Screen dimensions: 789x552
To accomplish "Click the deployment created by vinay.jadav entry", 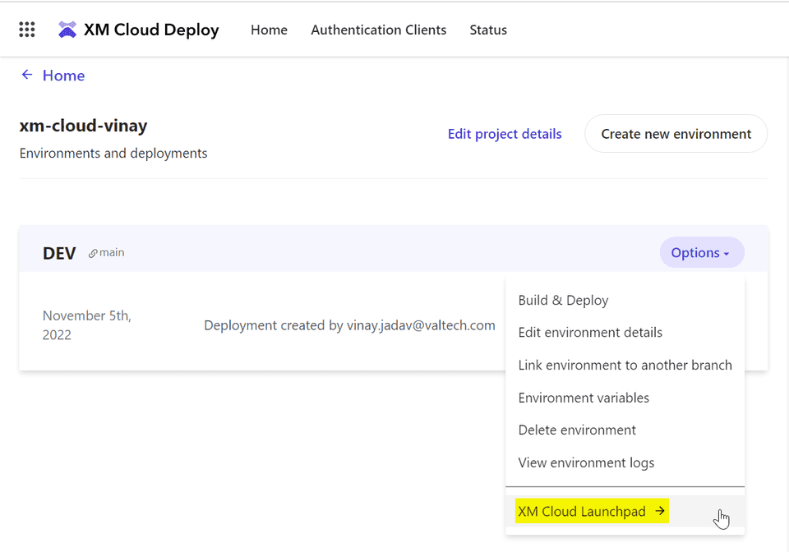I will coord(349,325).
